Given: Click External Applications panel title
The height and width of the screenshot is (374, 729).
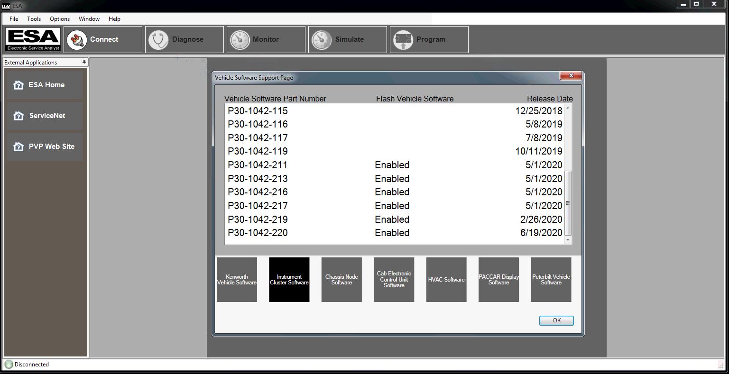Looking at the screenshot, I should (x=31, y=63).
